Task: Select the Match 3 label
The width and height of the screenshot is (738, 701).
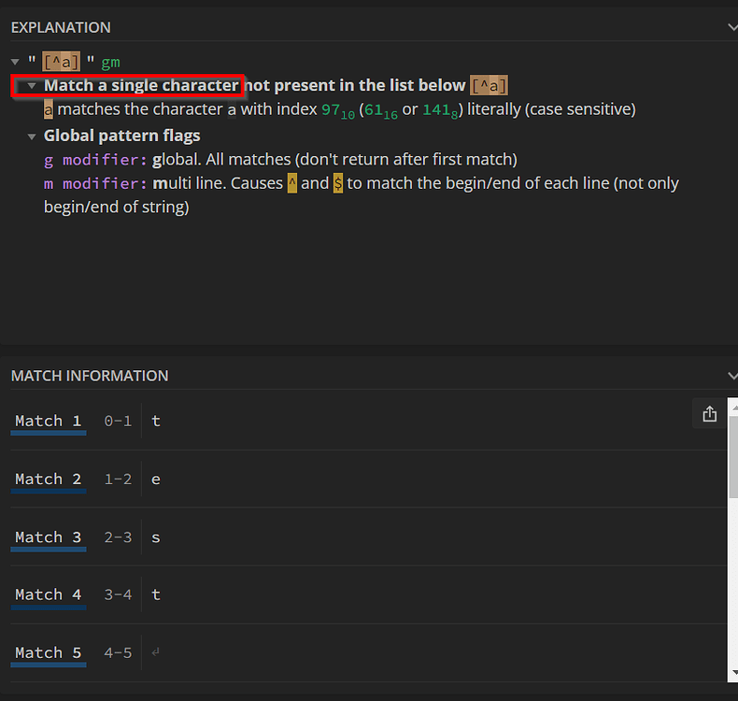Action: click(x=48, y=537)
